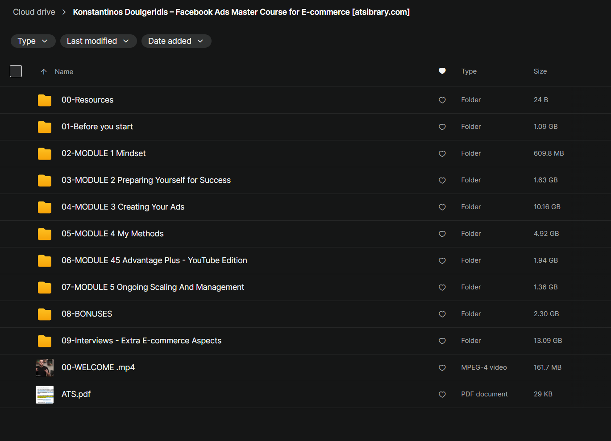This screenshot has height=441, width=611.
Task: Sort the list by the Type column
Action: [469, 71]
